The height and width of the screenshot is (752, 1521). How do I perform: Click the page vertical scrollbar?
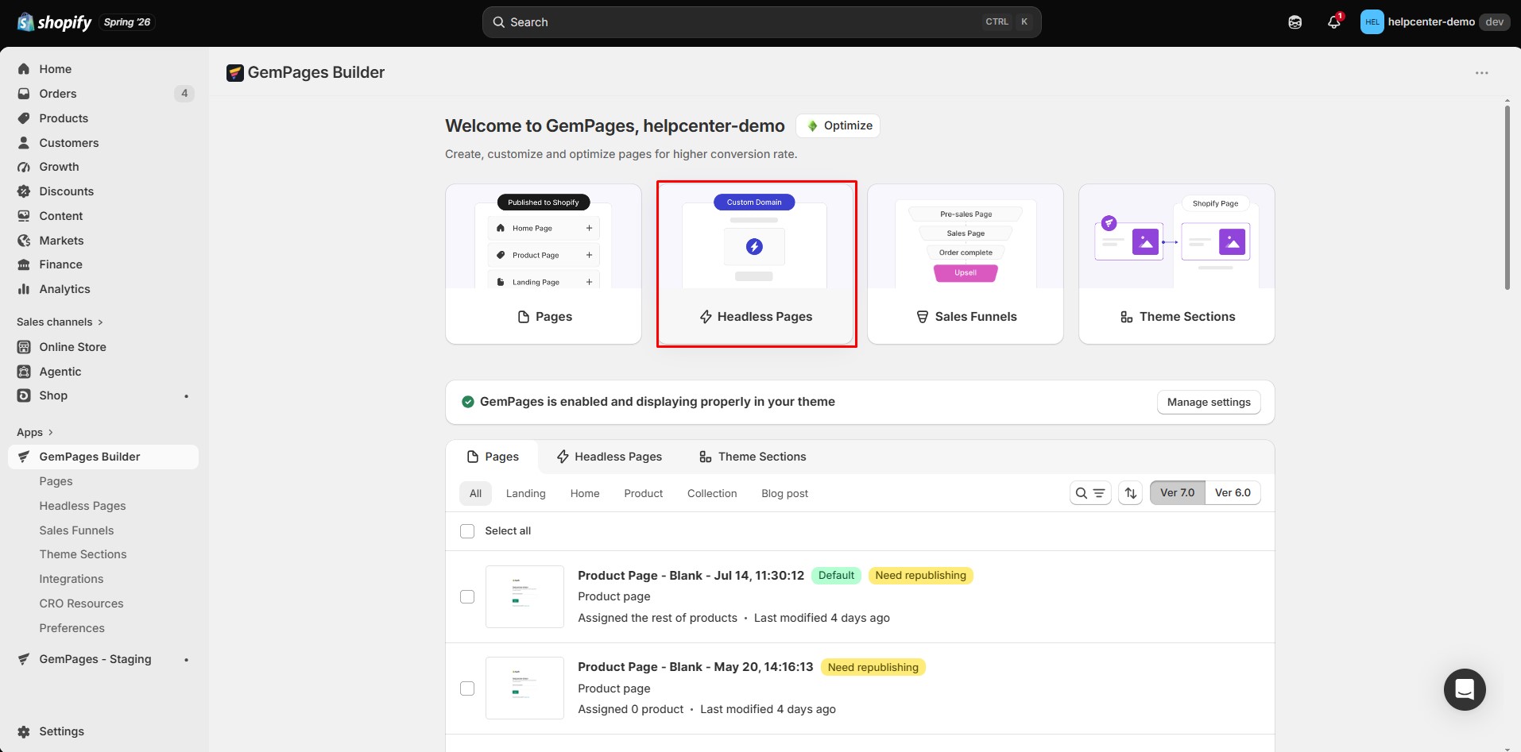click(1507, 197)
